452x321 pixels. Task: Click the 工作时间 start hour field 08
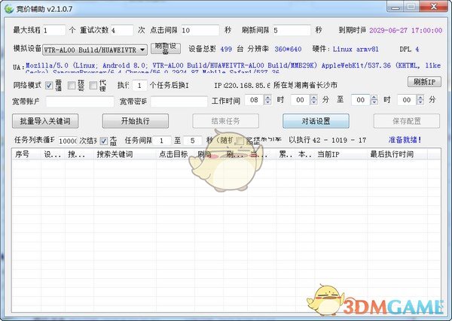(255, 100)
